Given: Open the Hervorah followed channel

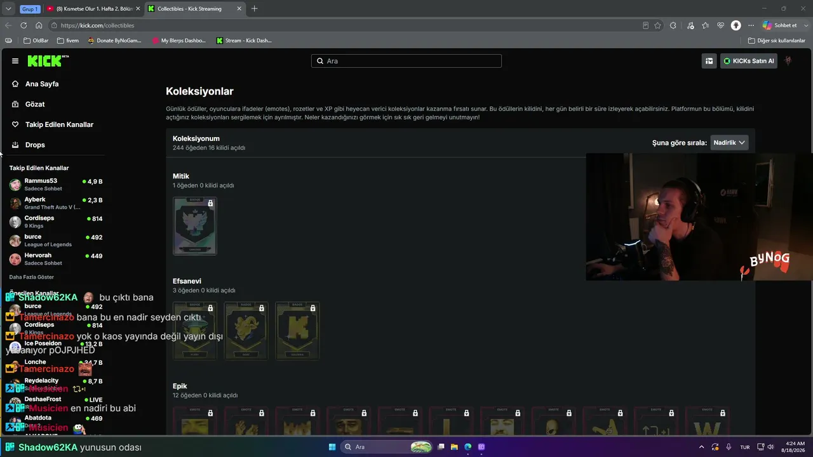Looking at the screenshot, I should 56,259.
